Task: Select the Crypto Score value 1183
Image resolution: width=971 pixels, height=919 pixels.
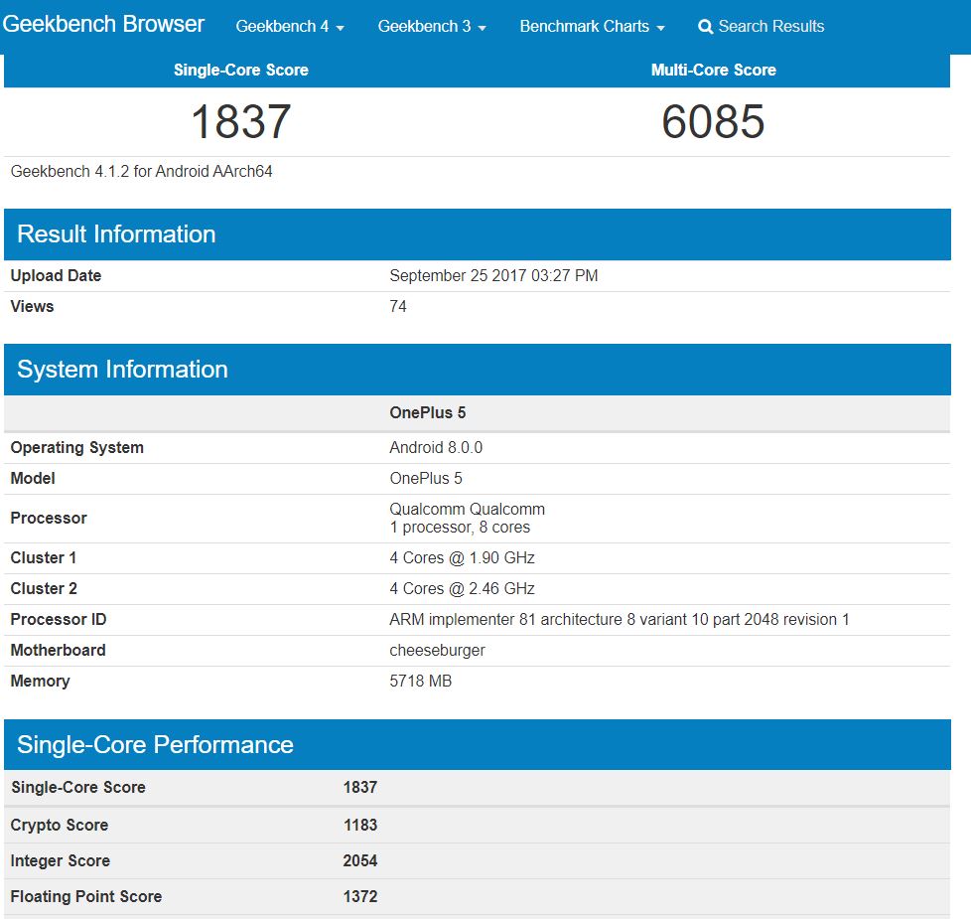Action: [359, 826]
